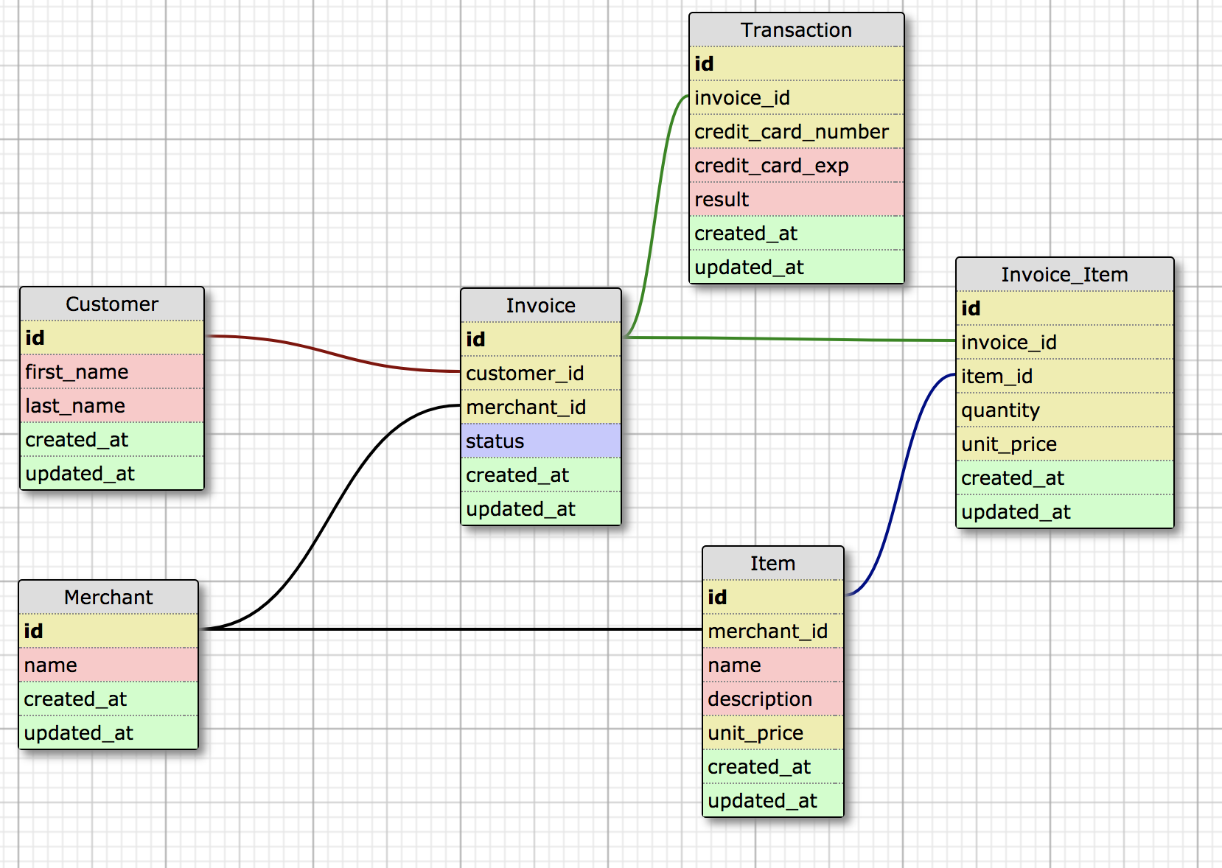
Task: Click updated_at in Invoice_Item table
Action: click(1065, 511)
